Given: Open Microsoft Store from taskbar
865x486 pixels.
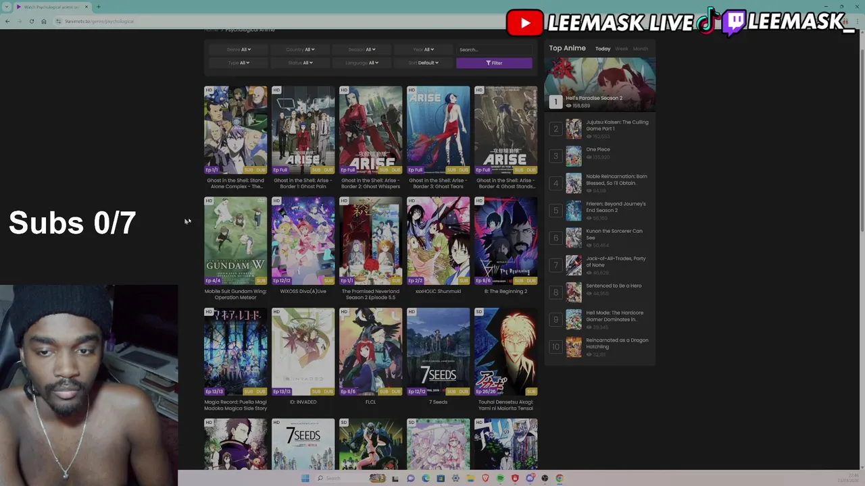Looking at the screenshot, I should [x=441, y=478].
